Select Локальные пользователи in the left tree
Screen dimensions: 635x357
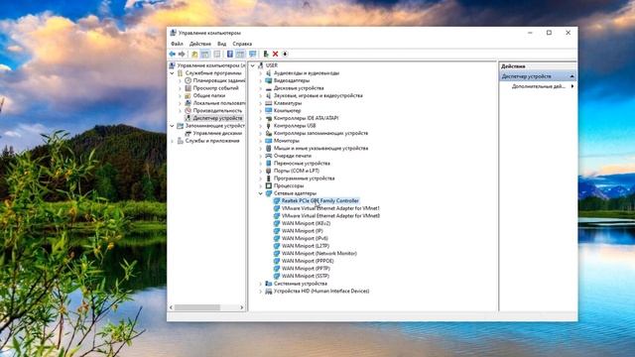(218, 103)
